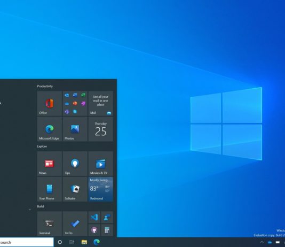Open the Photos tile
This screenshot has width=285, height=247.
point(75,129)
